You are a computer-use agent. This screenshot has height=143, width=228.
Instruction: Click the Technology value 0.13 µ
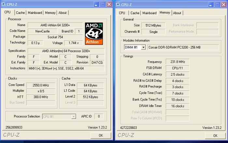pyautogui.click(x=36, y=43)
